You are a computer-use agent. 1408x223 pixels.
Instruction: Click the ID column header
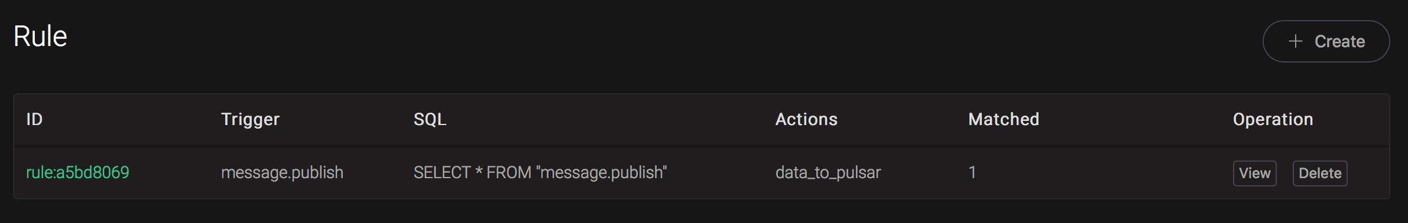coord(34,119)
